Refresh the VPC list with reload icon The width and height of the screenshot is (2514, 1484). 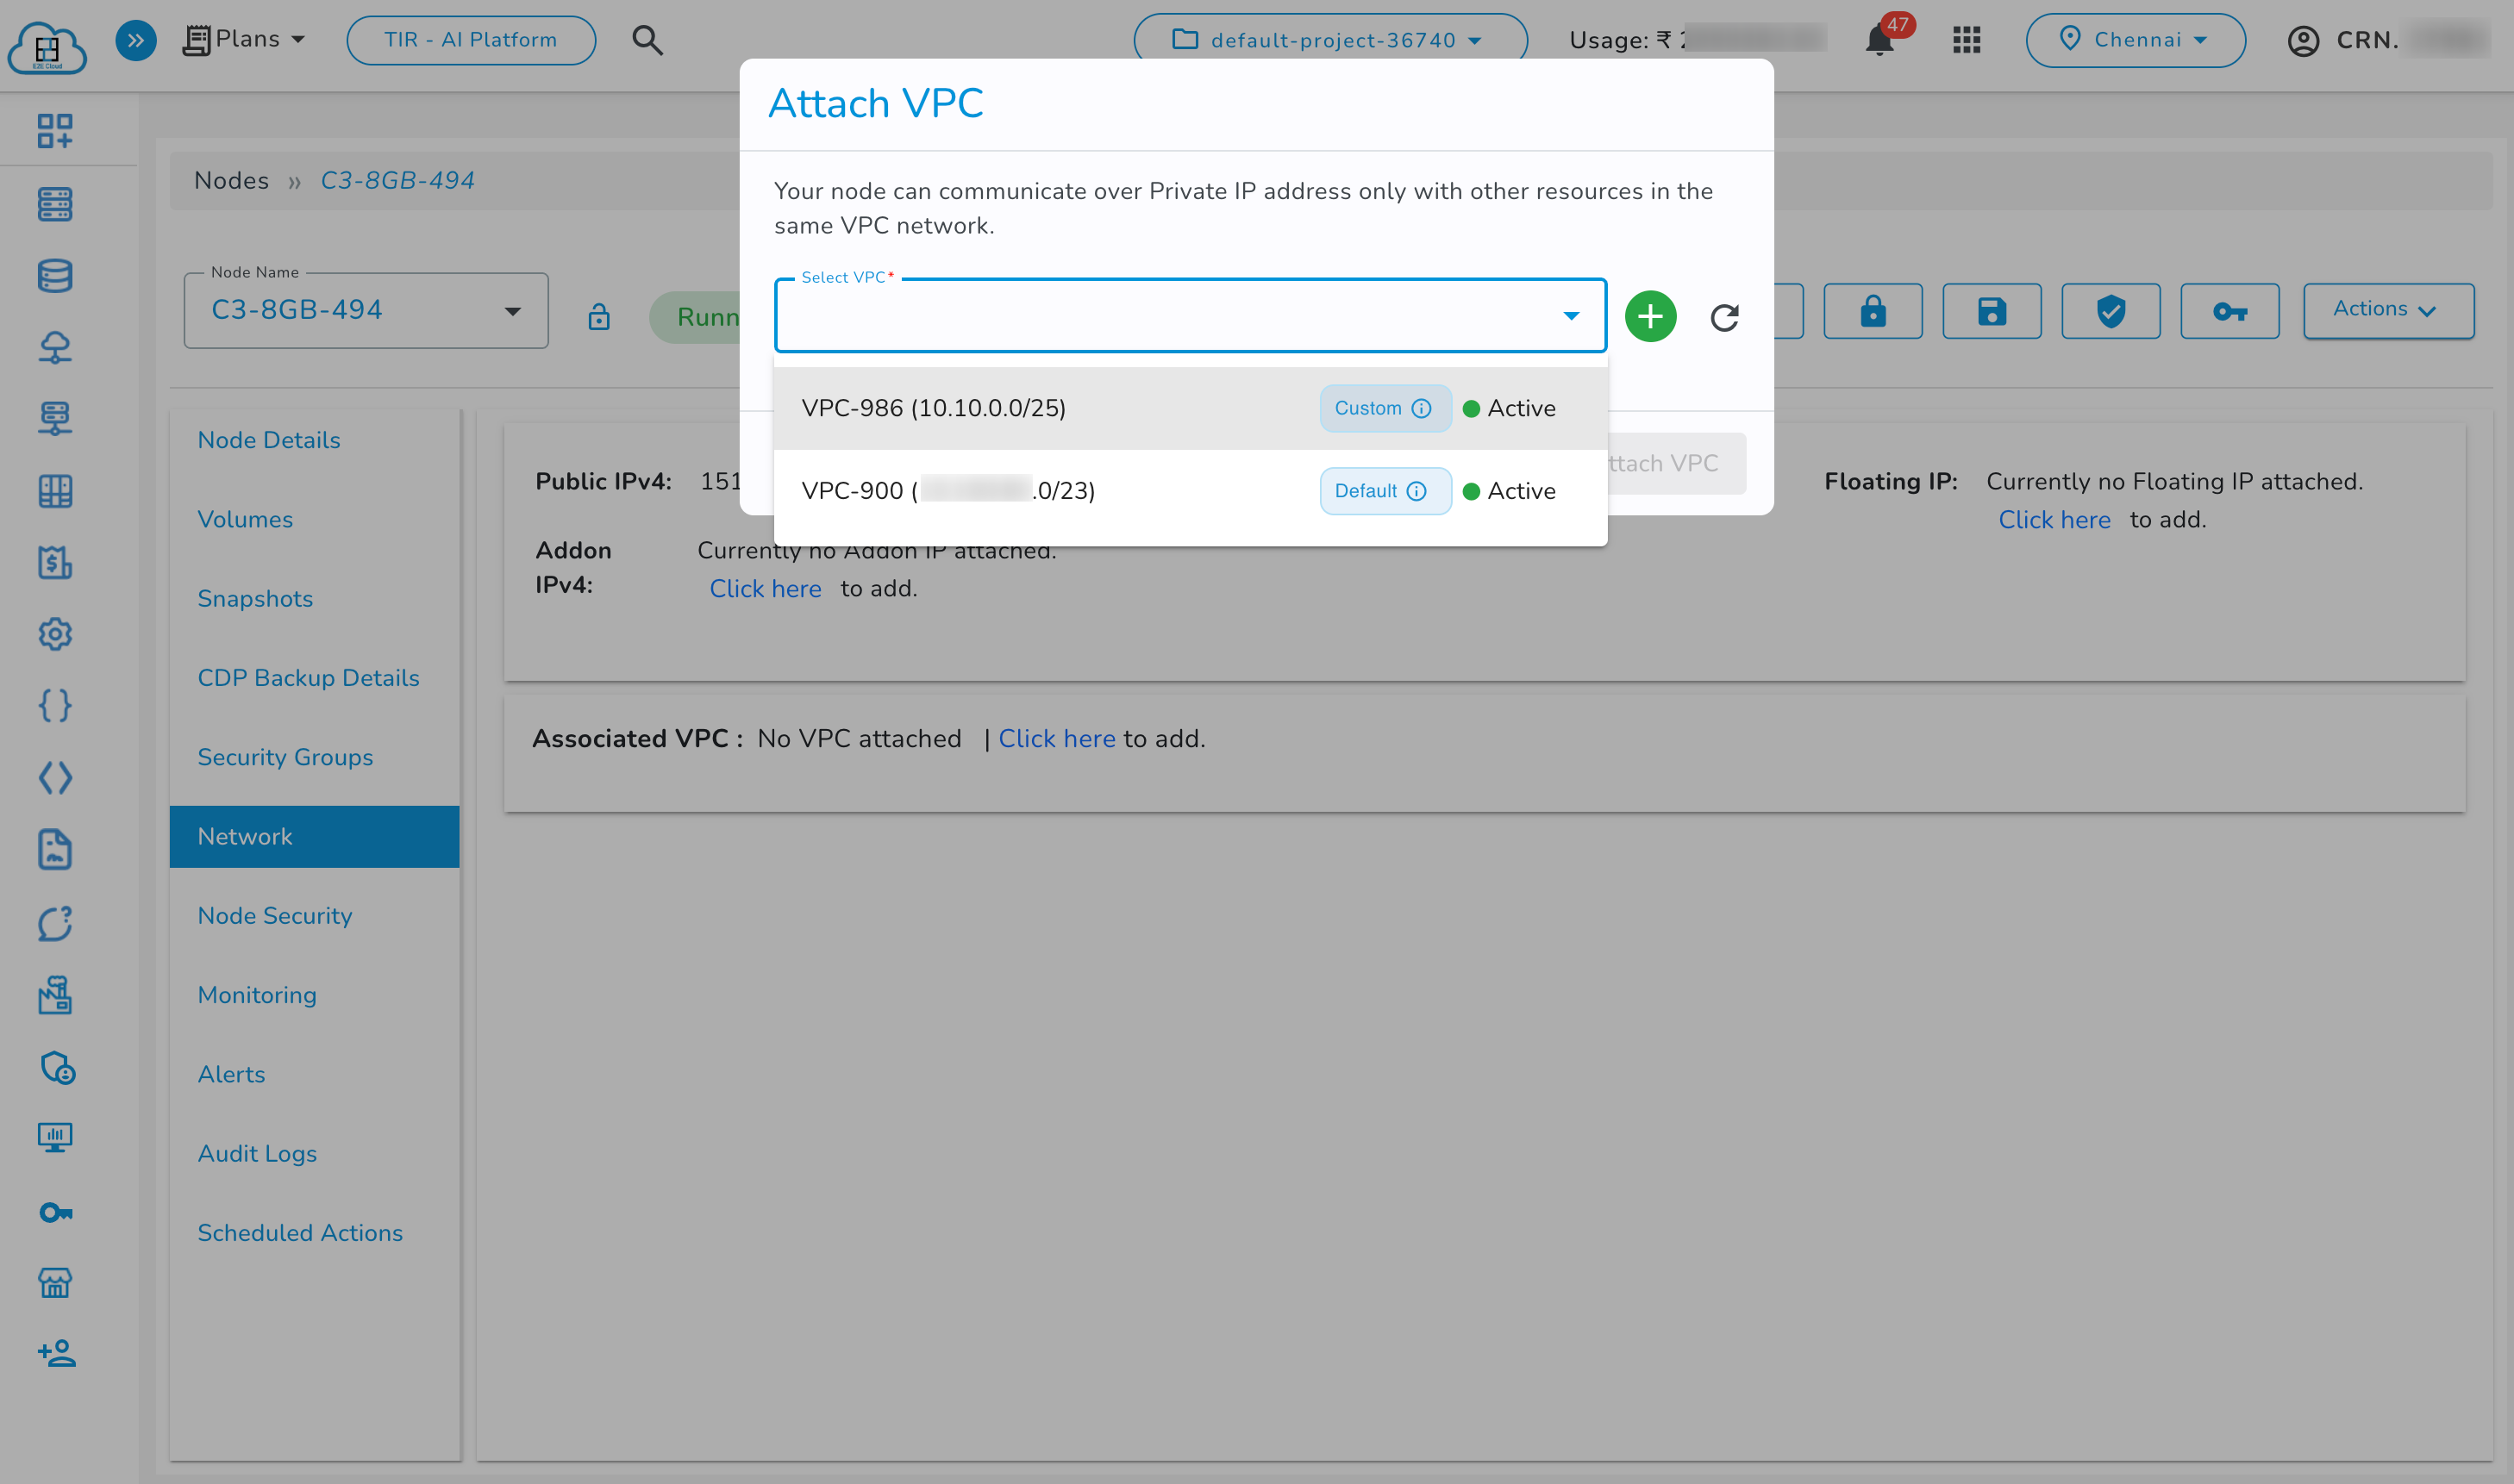[x=1723, y=316]
